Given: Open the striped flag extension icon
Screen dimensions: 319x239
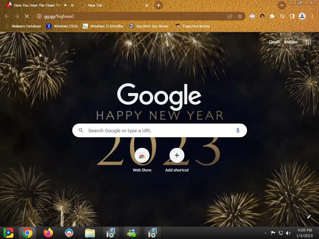Looking at the screenshot, I should [x=252, y=16].
